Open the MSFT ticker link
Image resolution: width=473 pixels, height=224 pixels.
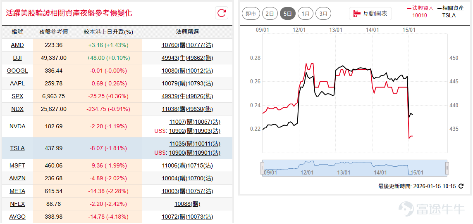(x=17, y=165)
